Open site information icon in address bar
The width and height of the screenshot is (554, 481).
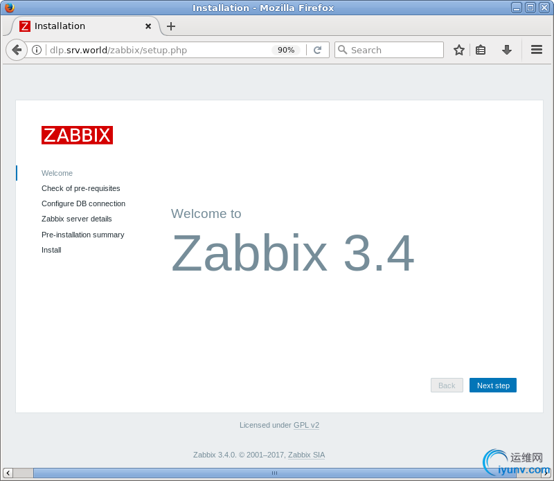click(37, 50)
